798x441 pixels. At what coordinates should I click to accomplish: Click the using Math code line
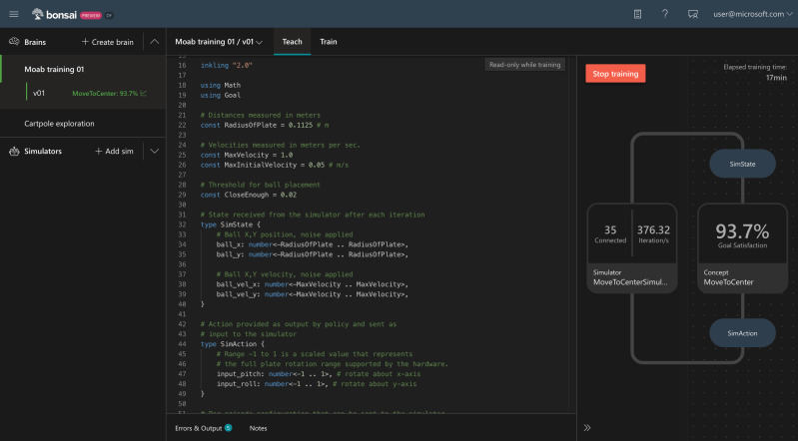tap(221, 85)
